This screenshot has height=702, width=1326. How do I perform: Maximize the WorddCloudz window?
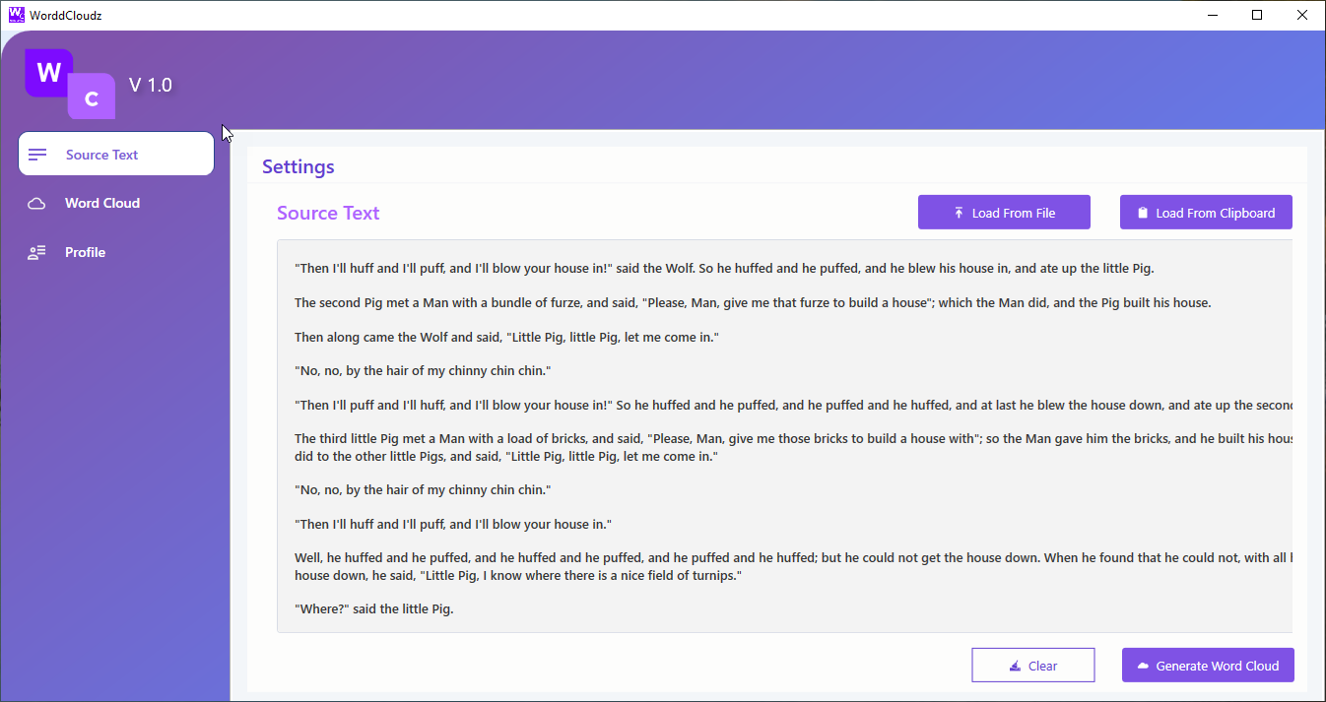(x=1257, y=15)
